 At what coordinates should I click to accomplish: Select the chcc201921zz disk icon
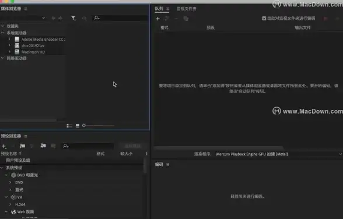coord(17,45)
